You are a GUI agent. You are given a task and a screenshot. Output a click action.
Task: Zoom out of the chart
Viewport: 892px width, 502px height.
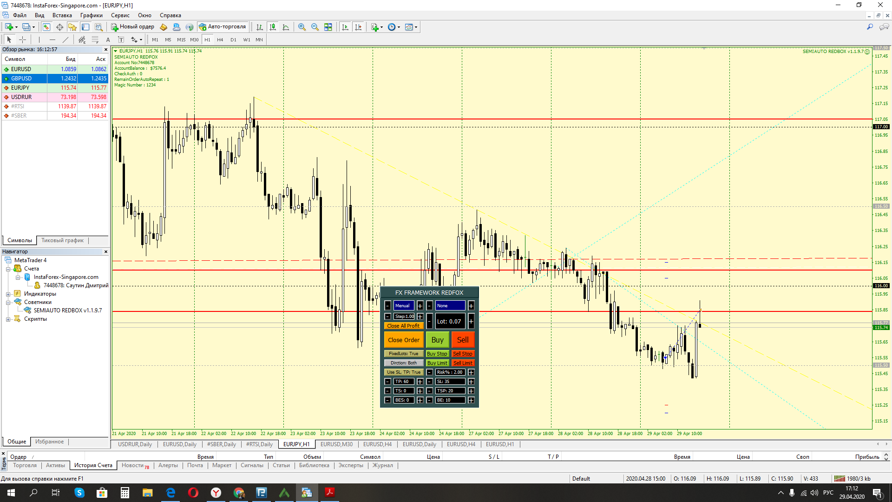pos(315,27)
